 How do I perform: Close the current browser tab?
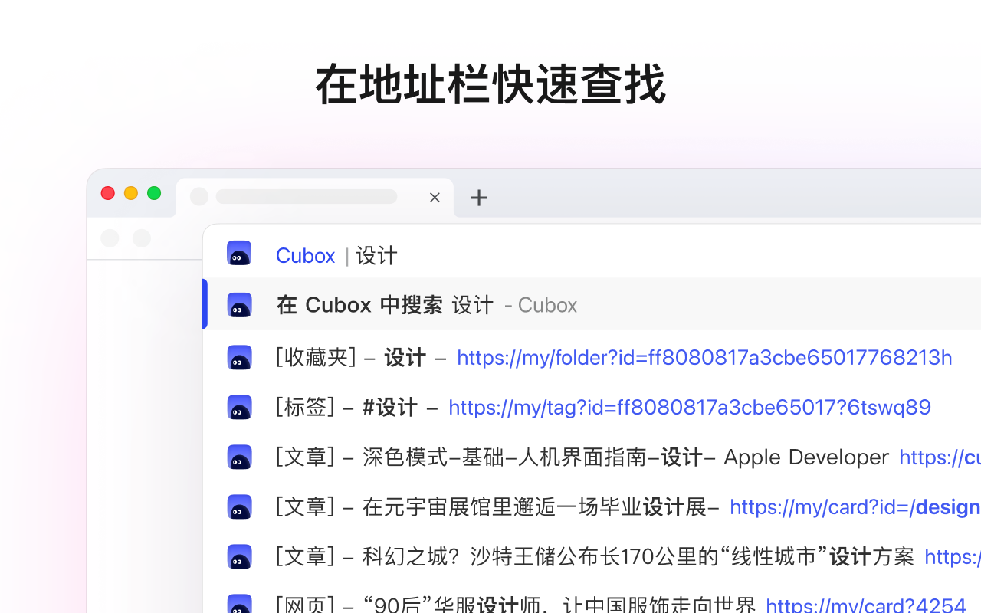(435, 197)
